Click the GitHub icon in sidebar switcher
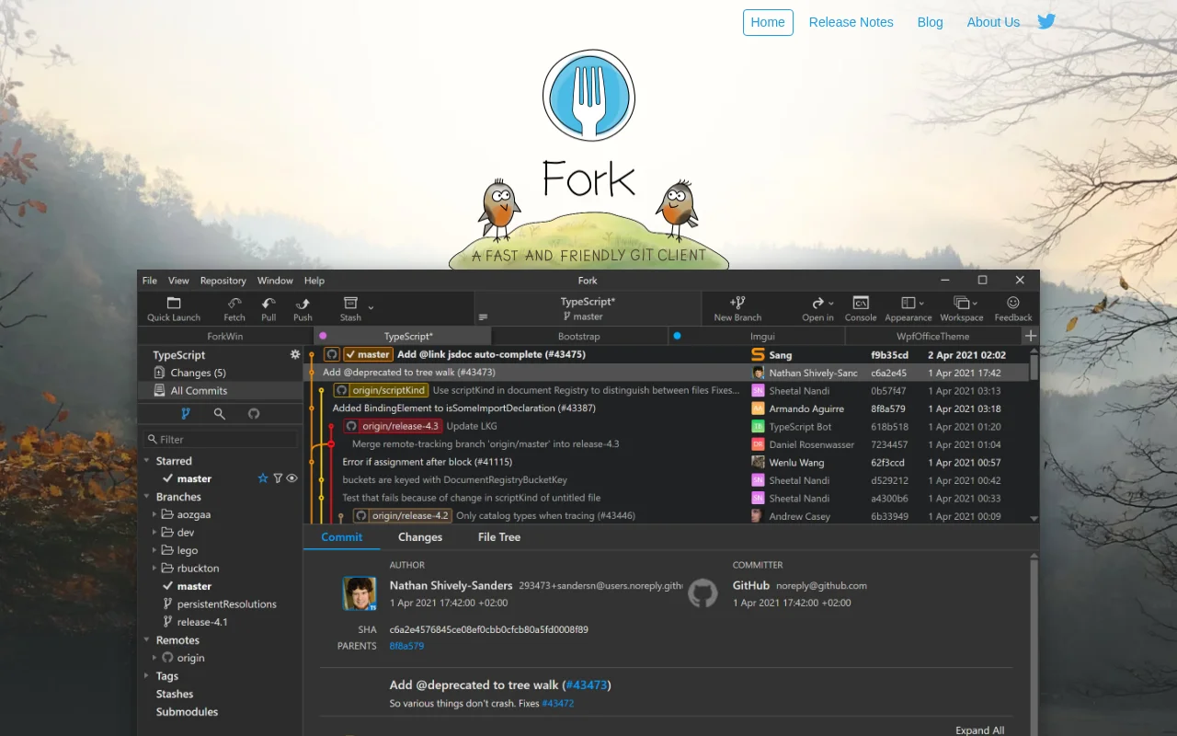Image resolution: width=1177 pixels, height=736 pixels. tap(254, 414)
